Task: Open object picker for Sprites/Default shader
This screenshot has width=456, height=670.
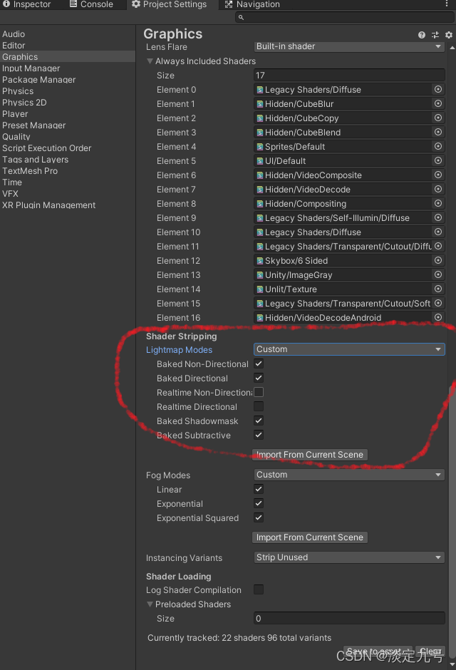Action: tap(438, 147)
